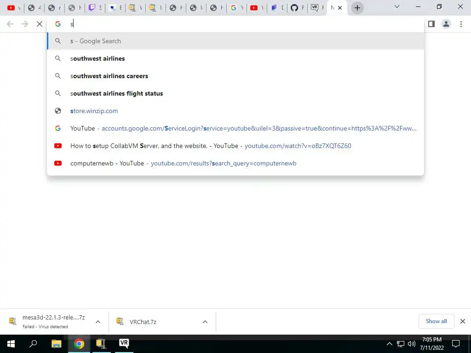Click the Google icon beside the ServiceLogin suggestion
471x353 pixels.
[x=57, y=128]
